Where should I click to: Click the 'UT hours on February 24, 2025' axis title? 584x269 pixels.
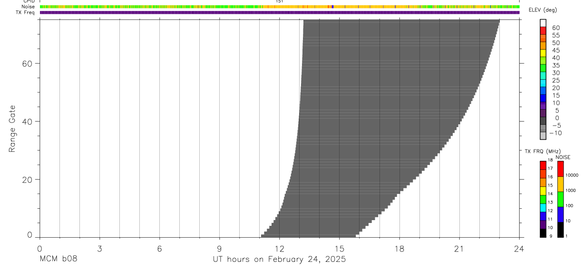coord(279,260)
